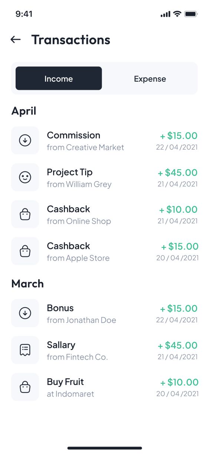The width and height of the screenshot is (209, 454).
Task: Switch to the Income tab
Action: (59, 78)
